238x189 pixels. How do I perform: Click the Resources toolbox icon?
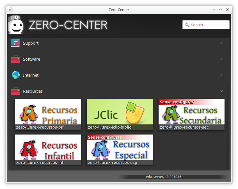(16, 91)
